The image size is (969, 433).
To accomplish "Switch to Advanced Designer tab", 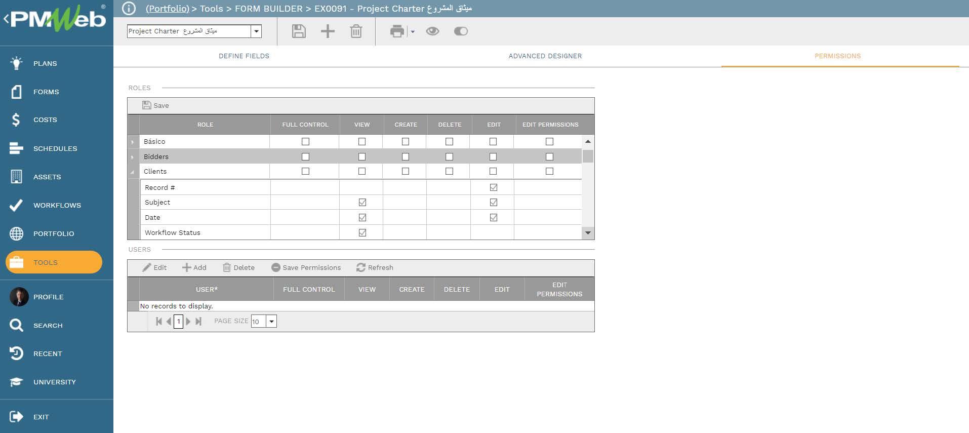I will click(x=545, y=56).
